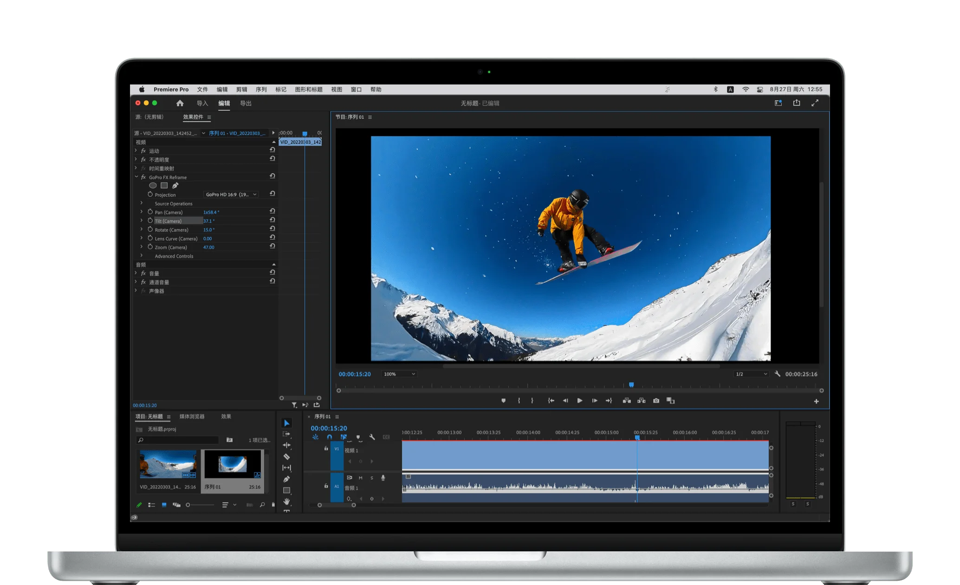Mute audio track A1
Screen dimensions: 960x585
click(x=360, y=478)
